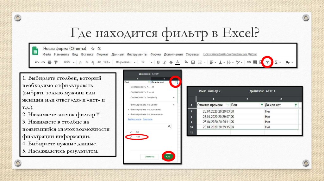Star the document Новая форма (Ответы)
The width and height of the screenshot is (324, 181).
tap(93, 49)
